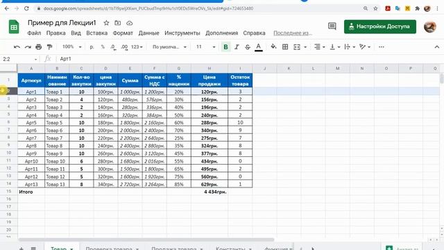Image resolution: width=444 pixels, height=250 pixels.
Task: Click the cell showing 4 434грн.
Action: point(210,192)
